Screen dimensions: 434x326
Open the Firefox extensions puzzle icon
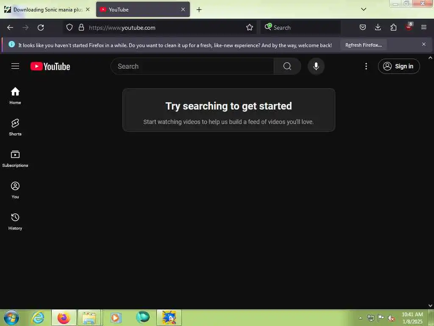click(393, 28)
